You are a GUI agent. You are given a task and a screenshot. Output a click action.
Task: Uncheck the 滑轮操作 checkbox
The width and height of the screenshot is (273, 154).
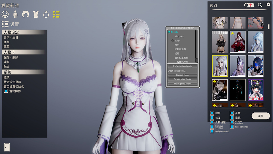[x=6, y=91]
